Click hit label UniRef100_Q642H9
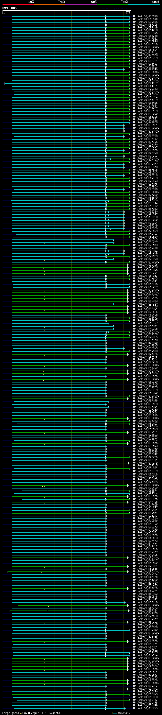Viewport: 162px width, 715px height. click(x=145, y=30)
